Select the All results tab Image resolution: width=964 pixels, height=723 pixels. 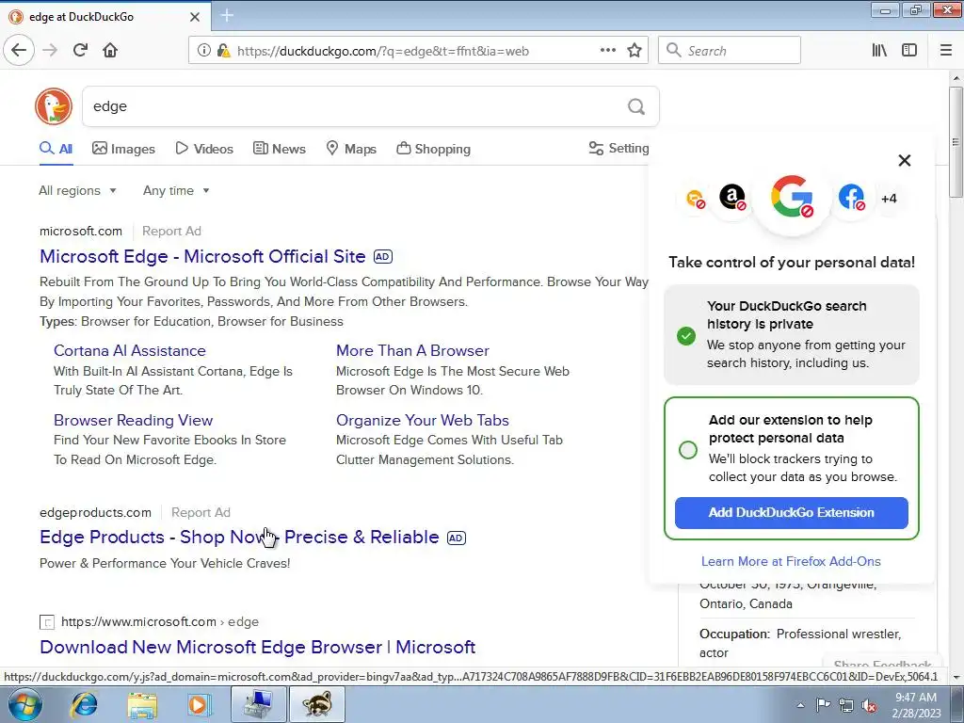click(x=56, y=149)
